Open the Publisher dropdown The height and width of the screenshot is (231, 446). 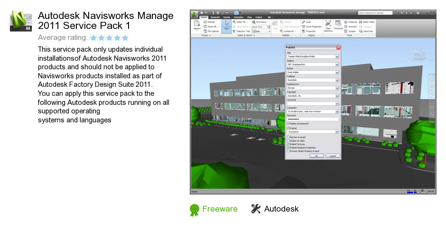coord(337,80)
